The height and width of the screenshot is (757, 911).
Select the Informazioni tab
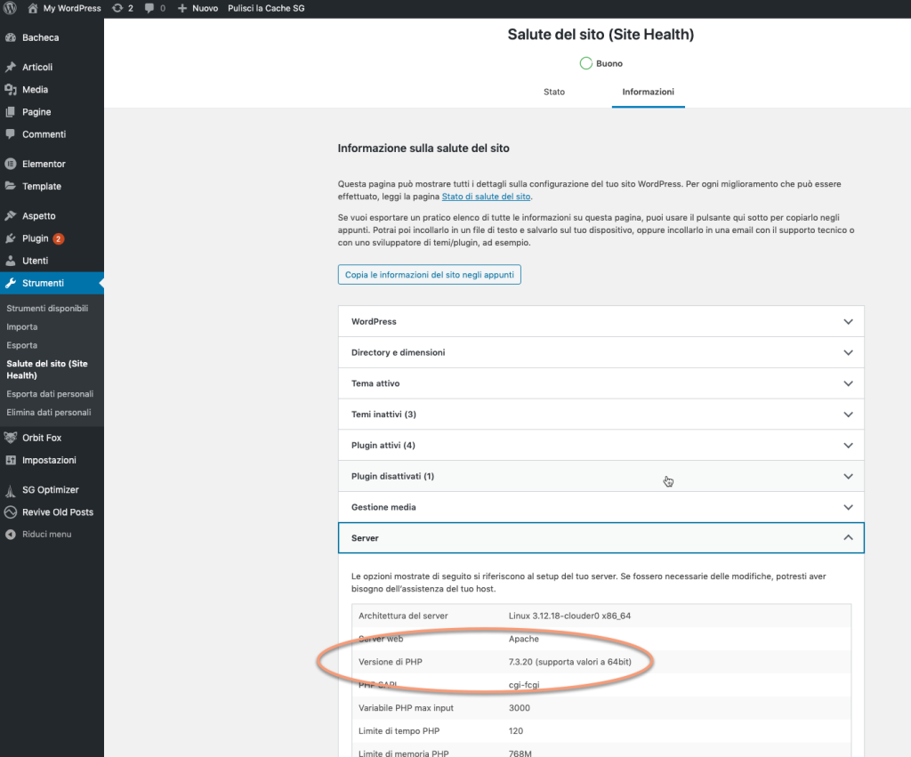[648, 92]
